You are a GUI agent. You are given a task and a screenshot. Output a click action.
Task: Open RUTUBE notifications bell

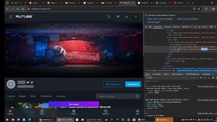pos(118,17)
